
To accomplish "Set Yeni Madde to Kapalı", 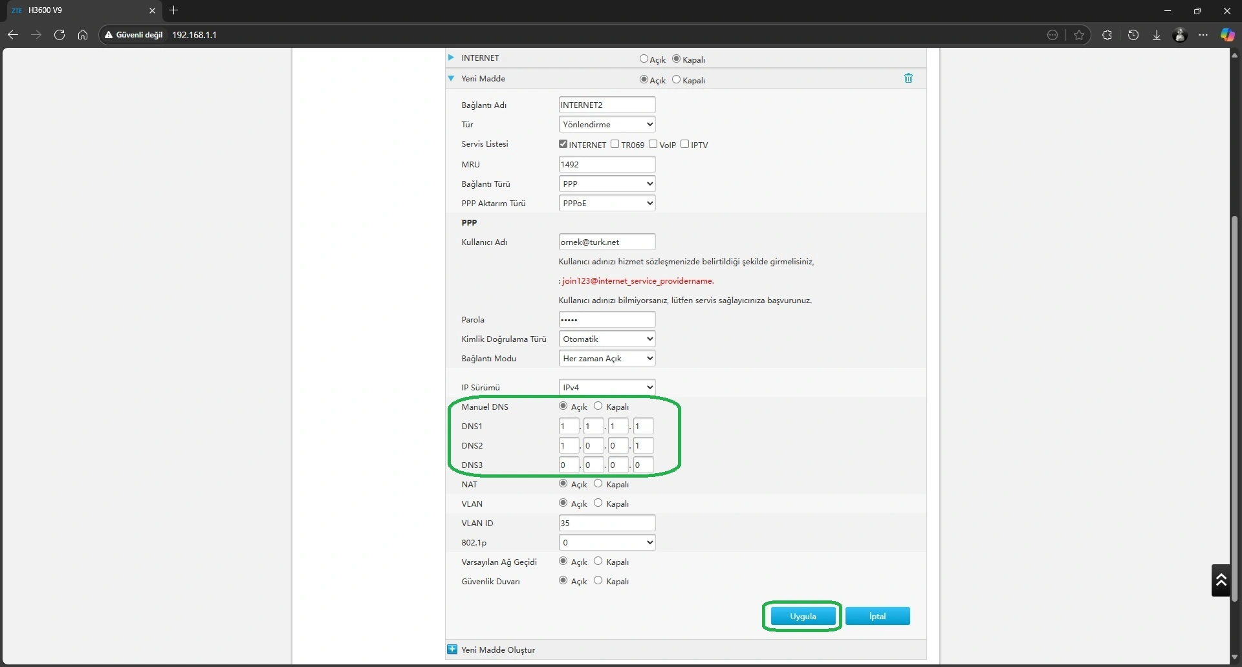I will [677, 79].
